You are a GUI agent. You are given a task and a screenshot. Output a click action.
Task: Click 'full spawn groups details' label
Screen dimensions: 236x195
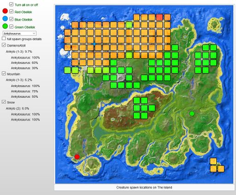pyautogui.click(x=24, y=39)
